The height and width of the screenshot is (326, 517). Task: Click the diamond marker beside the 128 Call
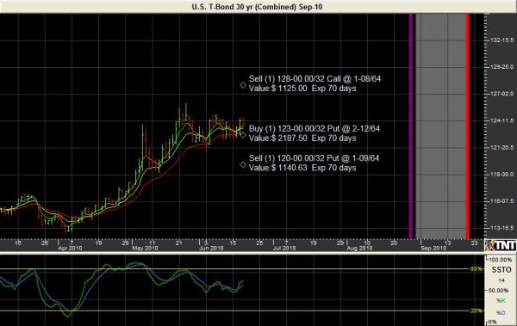point(243,85)
